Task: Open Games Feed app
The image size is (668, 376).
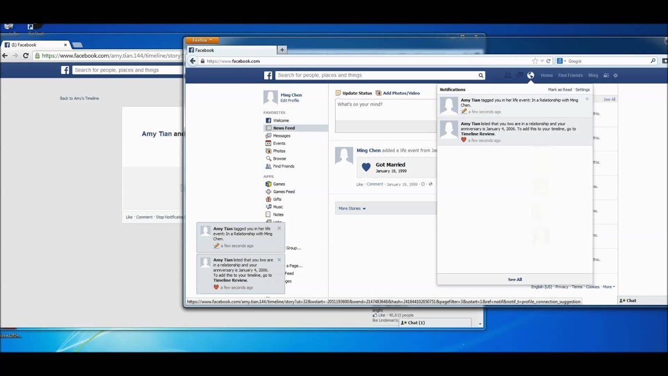Action: [284, 192]
